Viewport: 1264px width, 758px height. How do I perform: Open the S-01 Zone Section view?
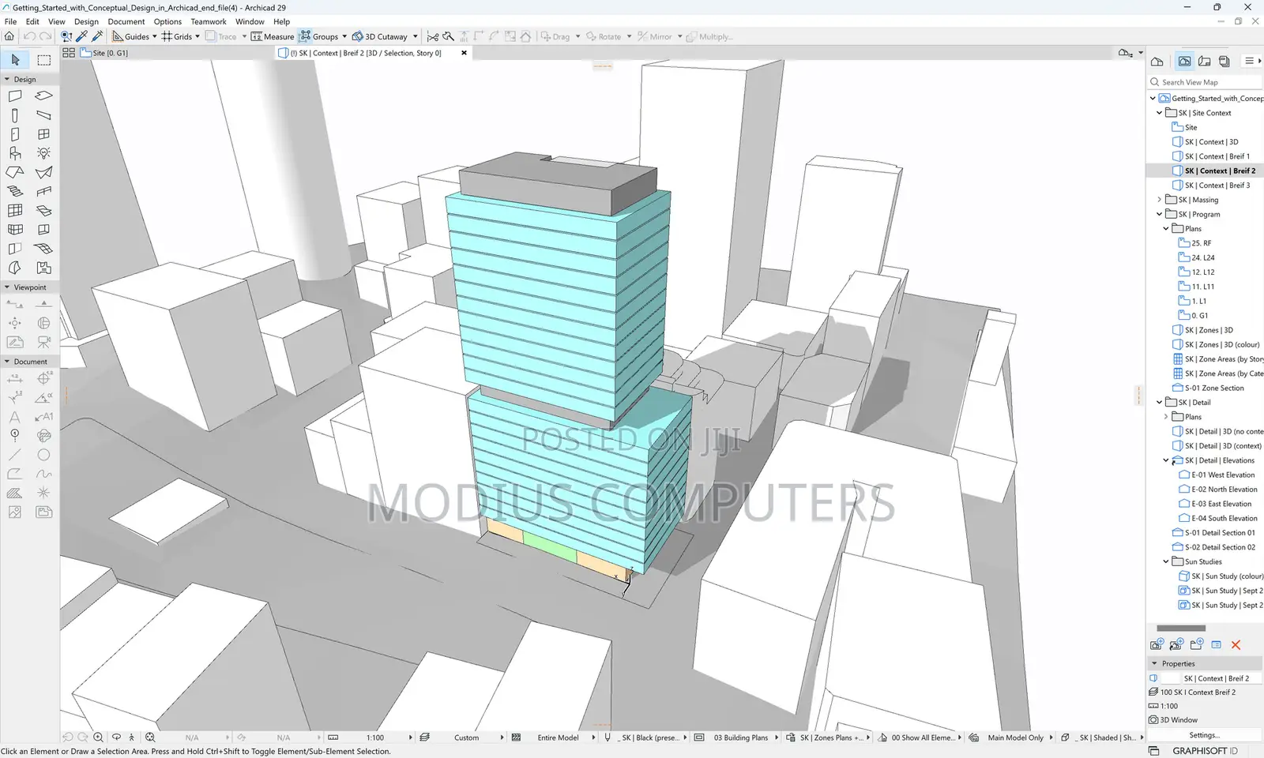point(1208,388)
